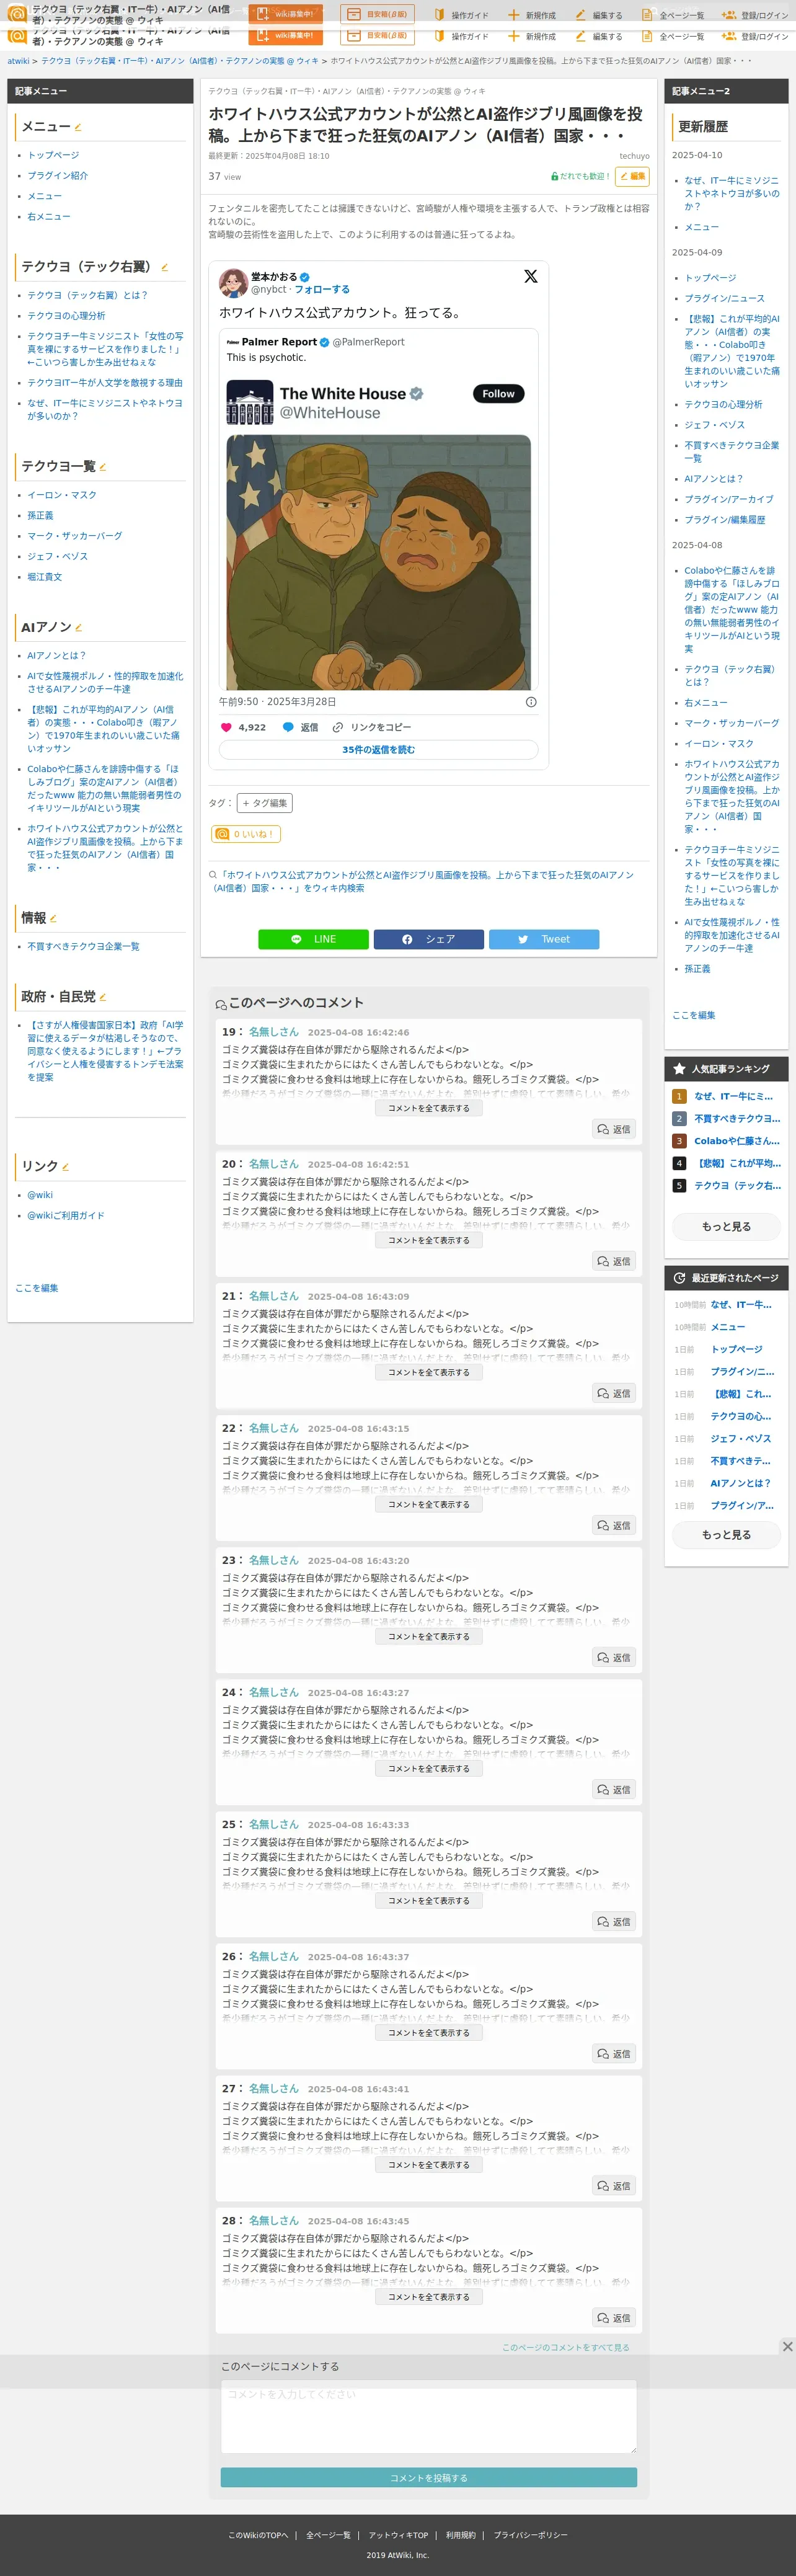Expand comment 23 with コメントを全て表示する
The height and width of the screenshot is (2576, 796).
pos(429,1636)
